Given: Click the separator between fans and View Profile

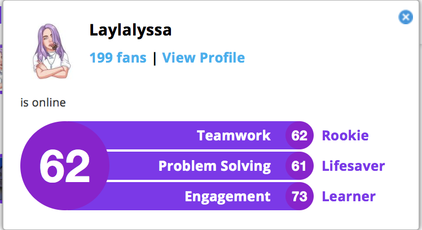Looking at the screenshot, I should (155, 58).
